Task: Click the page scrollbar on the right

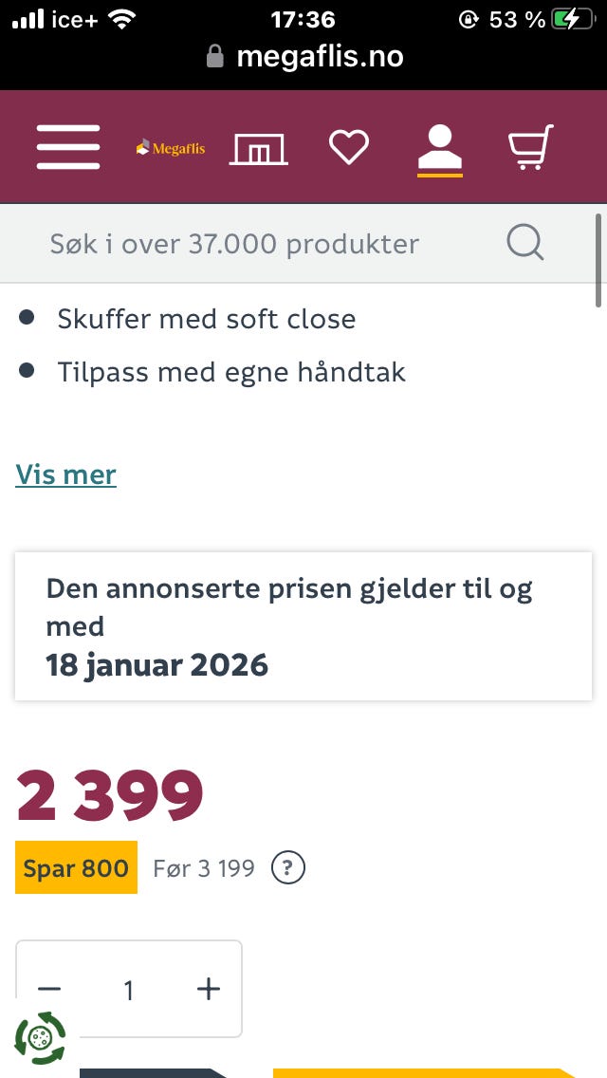Action: pos(598,261)
